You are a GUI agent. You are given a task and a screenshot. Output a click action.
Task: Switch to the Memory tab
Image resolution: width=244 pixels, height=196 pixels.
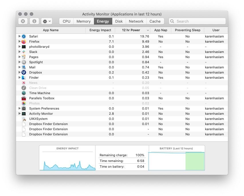click(x=84, y=21)
